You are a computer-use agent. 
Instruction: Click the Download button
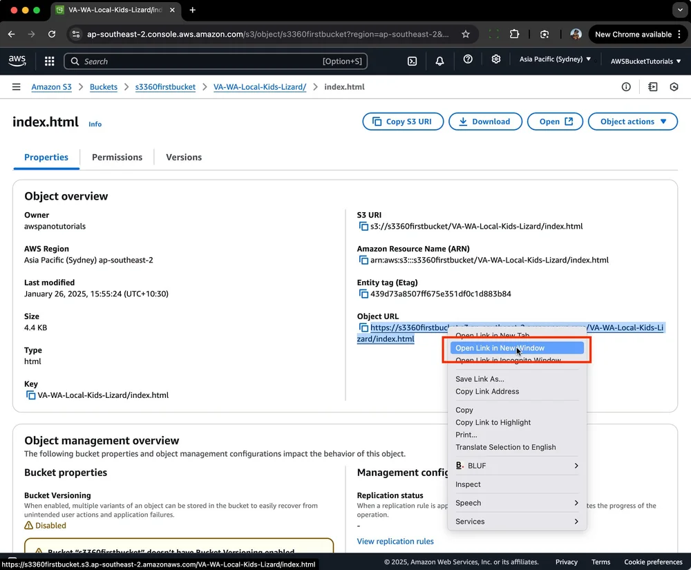point(485,122)
